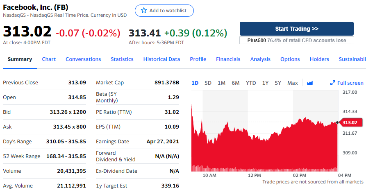Click the star icon in Add to watchlist
This screenshot has width=366, height=190.
point(144,10)
